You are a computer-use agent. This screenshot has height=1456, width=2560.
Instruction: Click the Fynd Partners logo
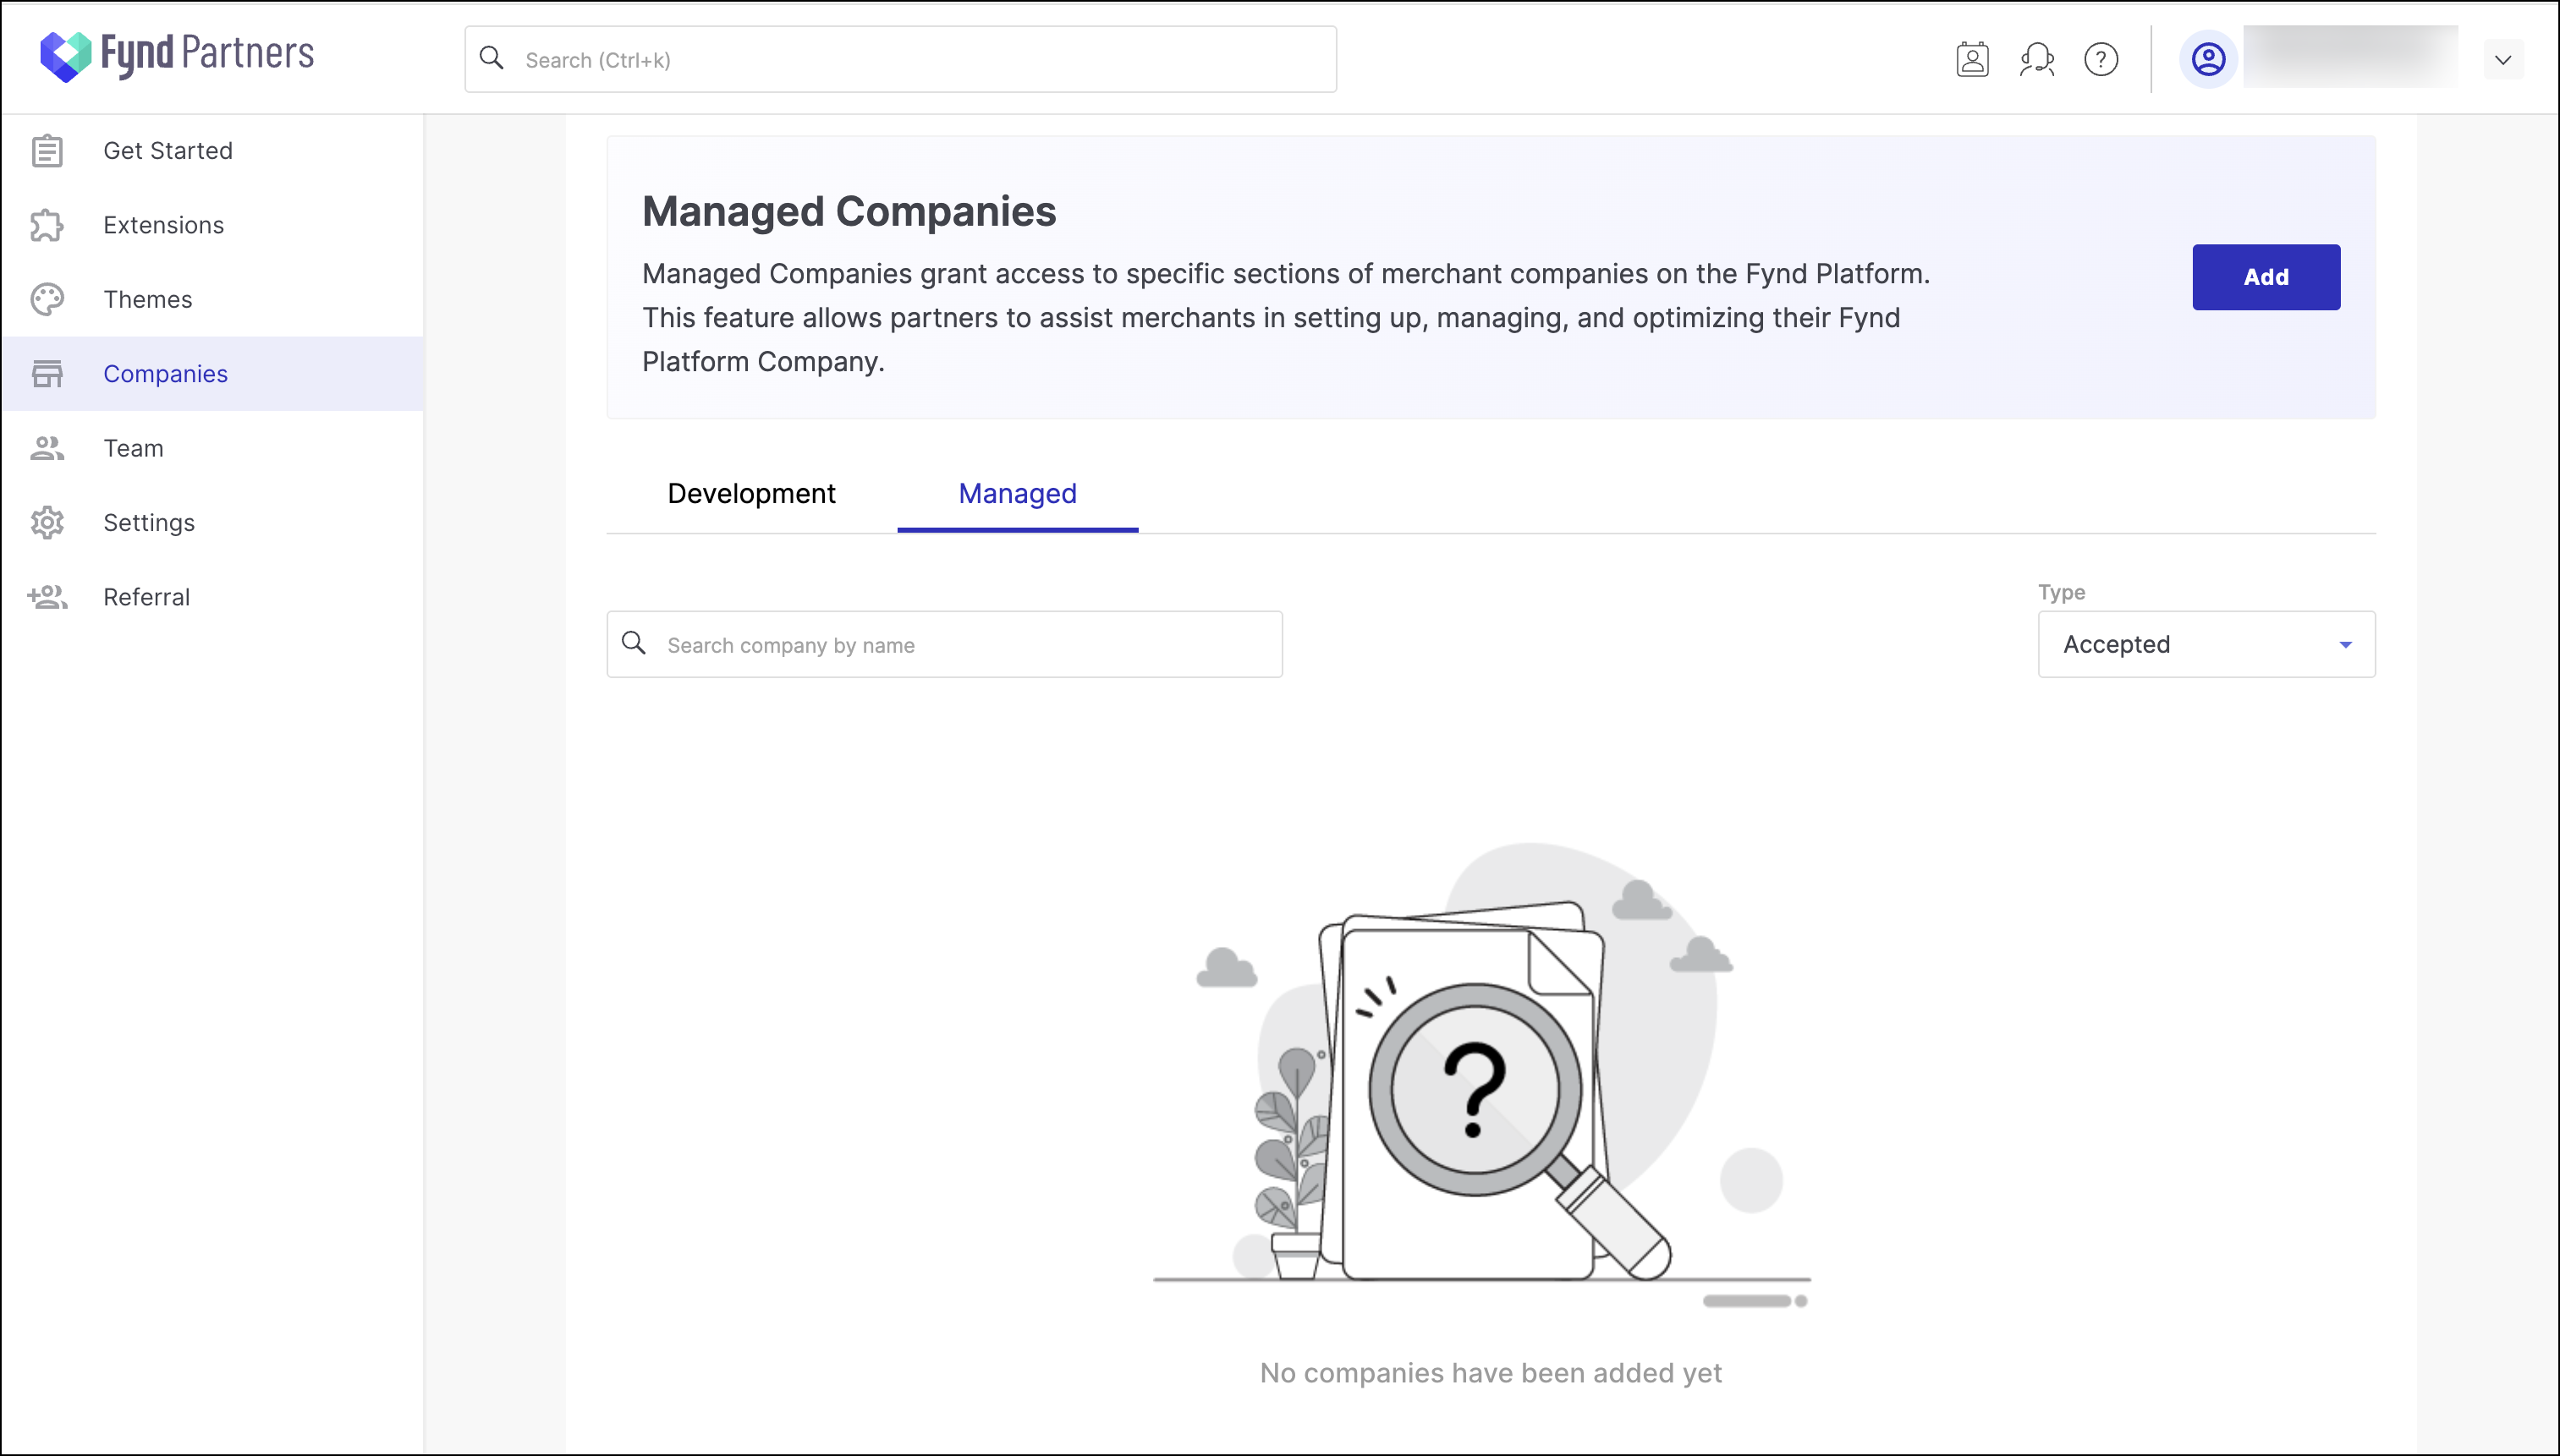(177, 56)
